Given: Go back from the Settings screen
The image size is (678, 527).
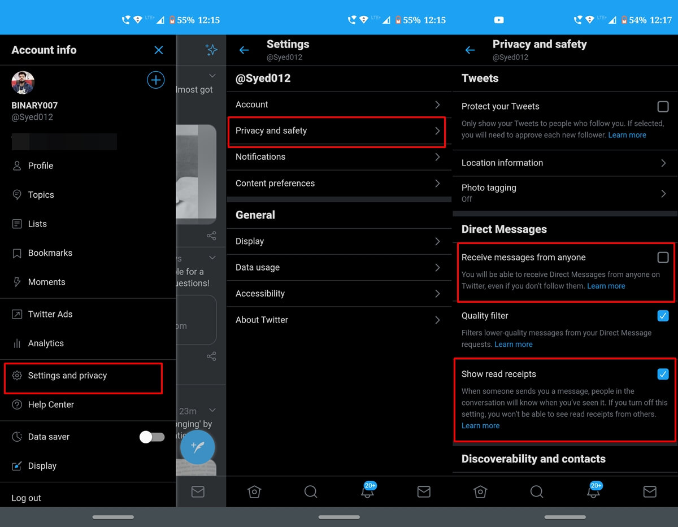Looking at the screenshot, I should click(x=244, y=50).
